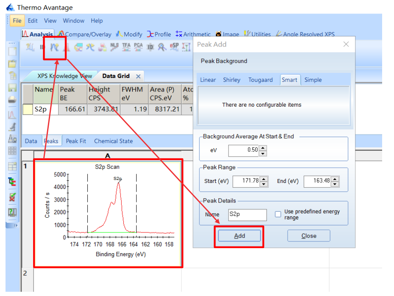
Task: Click the Open folder icon in sidebar
Action: pyautogui.click(x=12, y=64)
